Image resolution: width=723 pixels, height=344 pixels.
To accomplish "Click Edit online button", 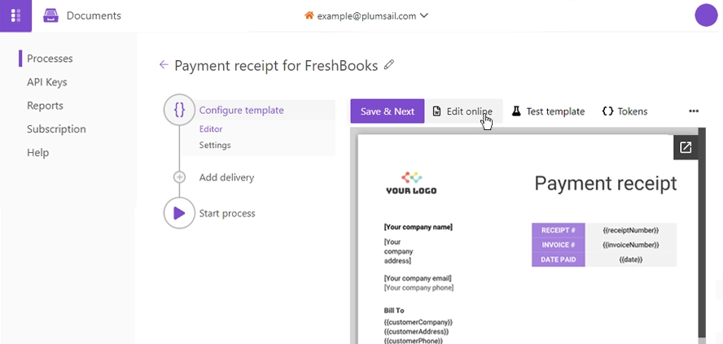I will (463, 111).
